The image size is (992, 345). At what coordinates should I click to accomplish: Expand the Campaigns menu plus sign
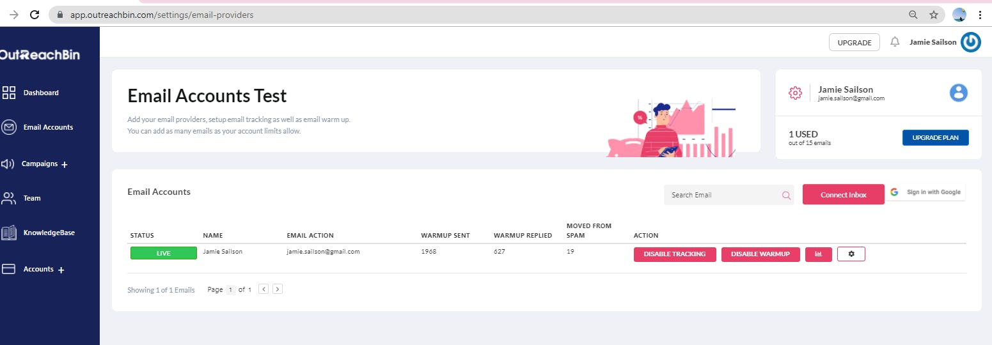point(64,165)
